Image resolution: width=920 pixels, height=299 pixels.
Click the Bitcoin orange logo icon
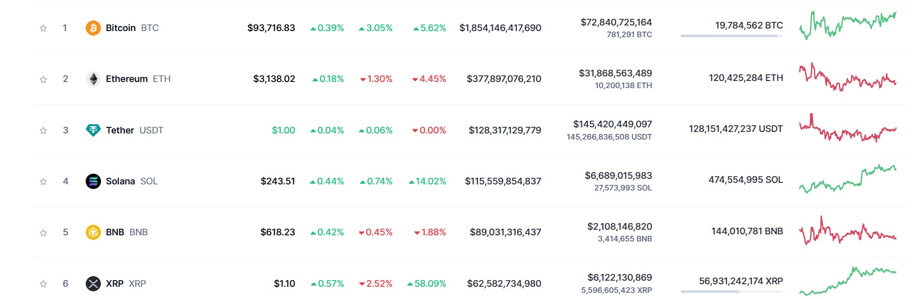pyautogui.click(x=93, y=28)
